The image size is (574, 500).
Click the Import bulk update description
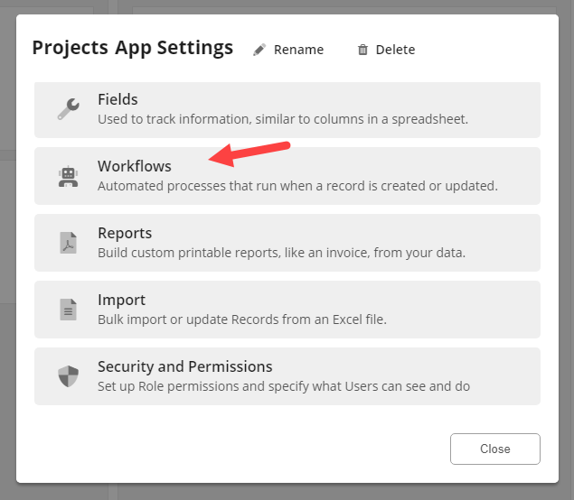241,319
